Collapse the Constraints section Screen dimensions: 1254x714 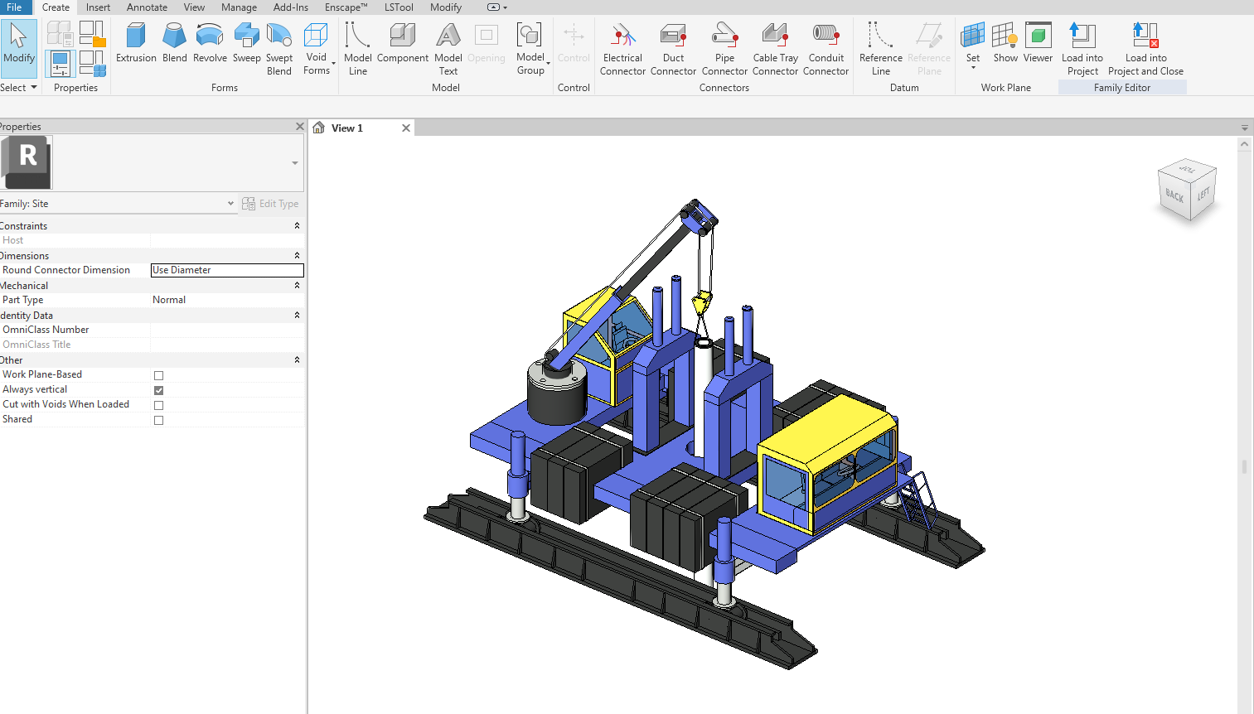pos(297,225)
